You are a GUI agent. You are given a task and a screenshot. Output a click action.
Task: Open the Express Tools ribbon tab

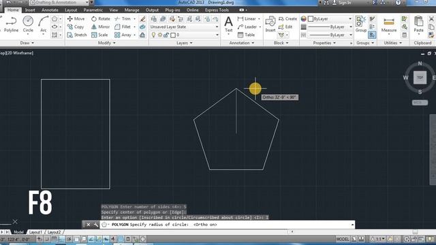click(x=217, y=10)
